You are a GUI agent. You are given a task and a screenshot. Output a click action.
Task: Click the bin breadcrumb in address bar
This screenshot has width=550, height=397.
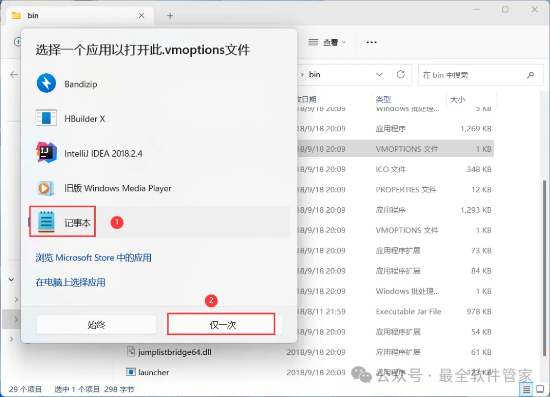(x=315, y=74)
